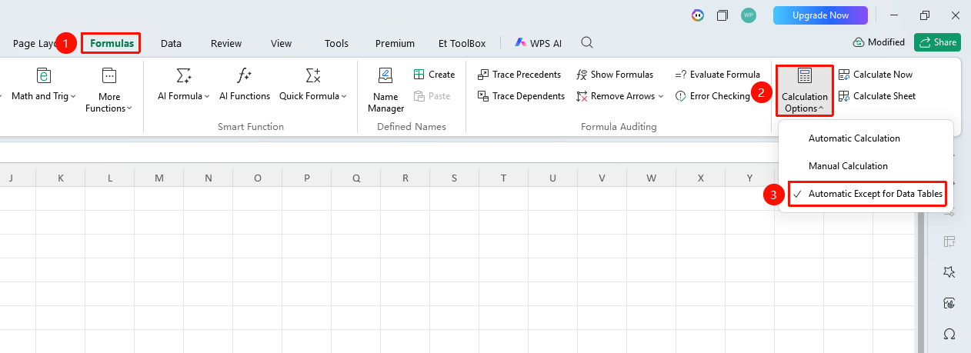
Task: Open the selection pane sidebar icon
Action: 949,272
